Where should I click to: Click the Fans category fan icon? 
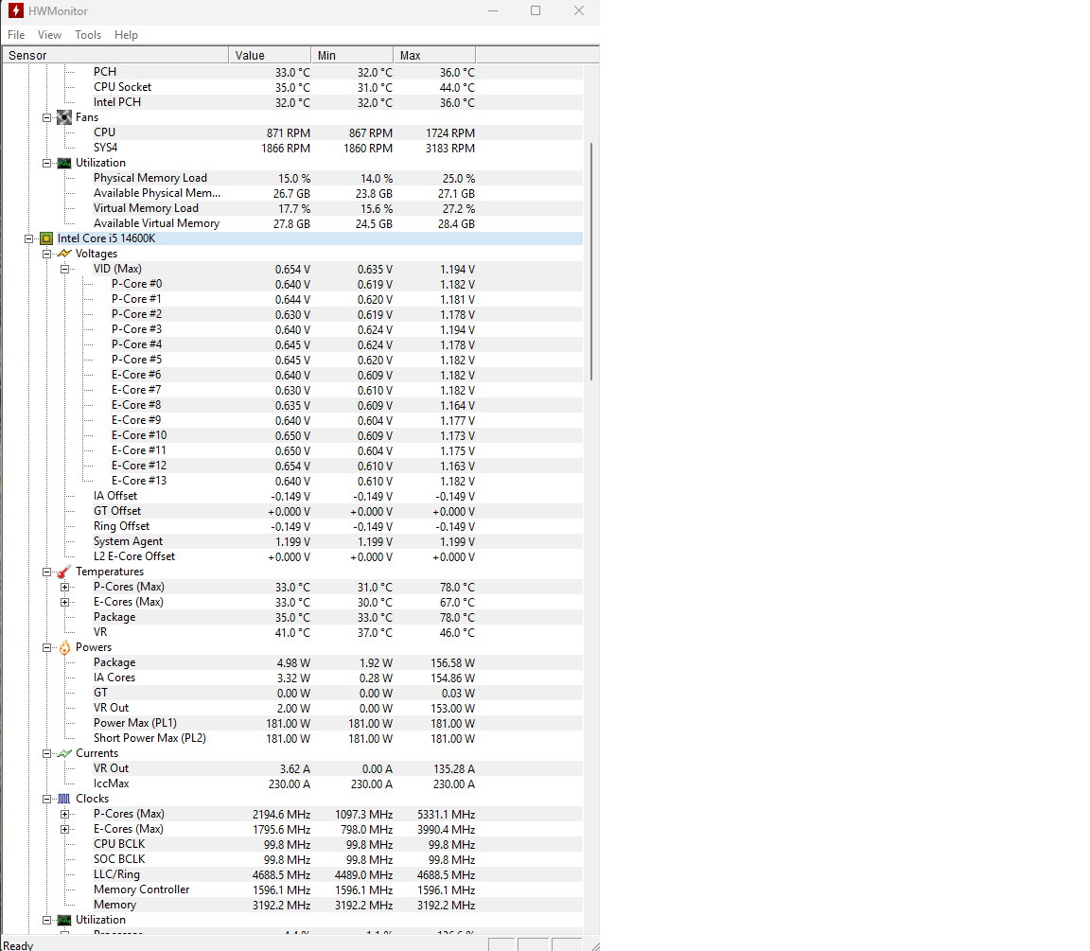point(64,117)
